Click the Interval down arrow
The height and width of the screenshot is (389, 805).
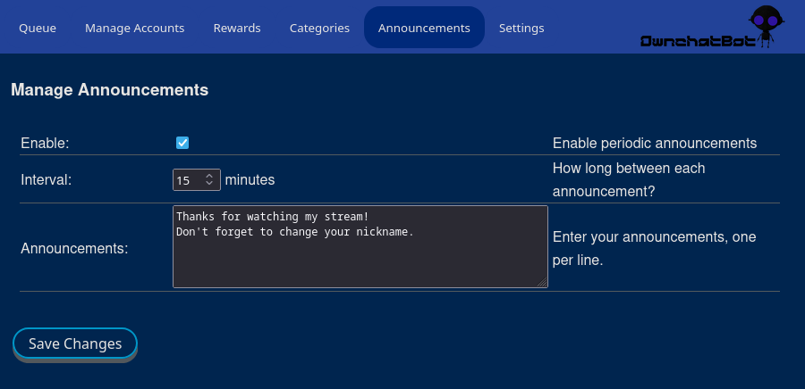(210, 184)
